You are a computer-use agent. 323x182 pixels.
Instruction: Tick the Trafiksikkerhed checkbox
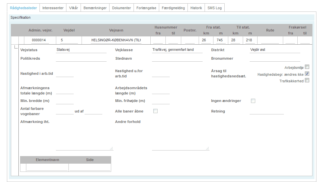(307, 81)
